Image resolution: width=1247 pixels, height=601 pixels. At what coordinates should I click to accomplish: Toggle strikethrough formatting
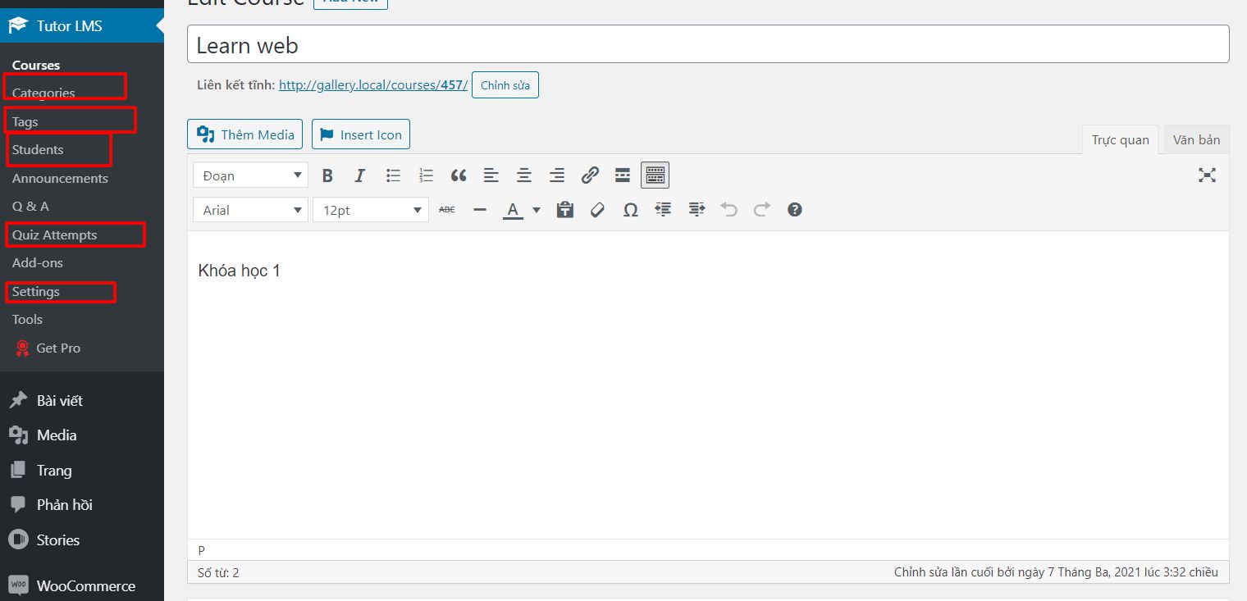(447, 210)
